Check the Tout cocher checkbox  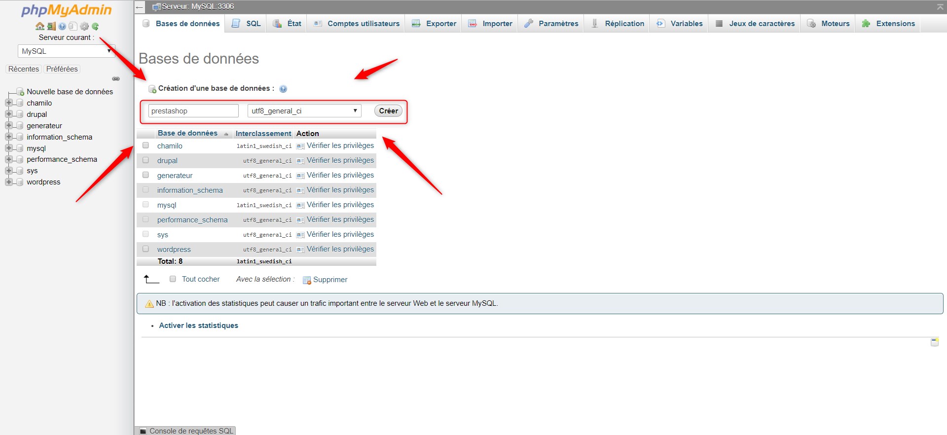(x=173, y=279)
